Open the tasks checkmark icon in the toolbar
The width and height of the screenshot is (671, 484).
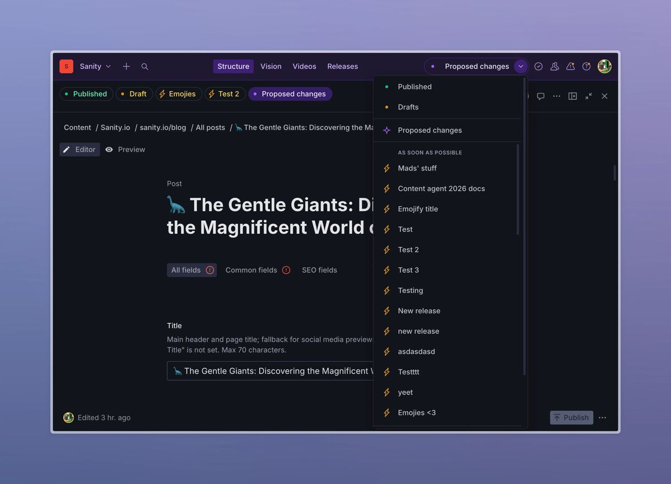[538, 66]
